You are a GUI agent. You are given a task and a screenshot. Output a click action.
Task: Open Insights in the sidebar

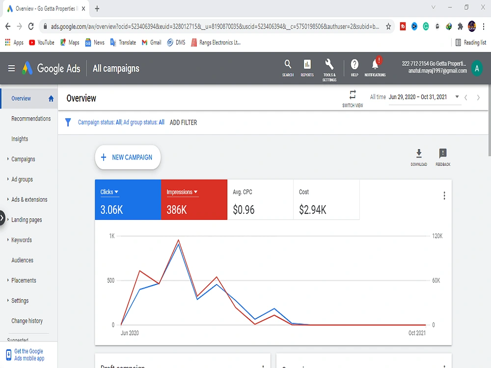pos(20,139)
